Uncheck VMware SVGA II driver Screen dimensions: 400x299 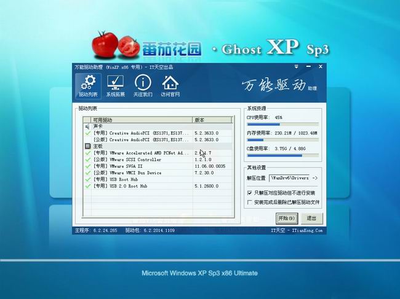[87, 166]
